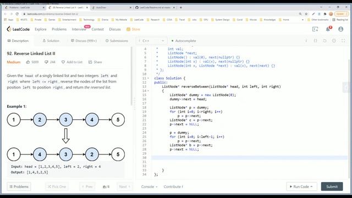Image resolution: width=352 pixels, height=198 pixels.
Task: Open the Other bookmarks folder
Action: pyautogui.click(x=318, y=20)
